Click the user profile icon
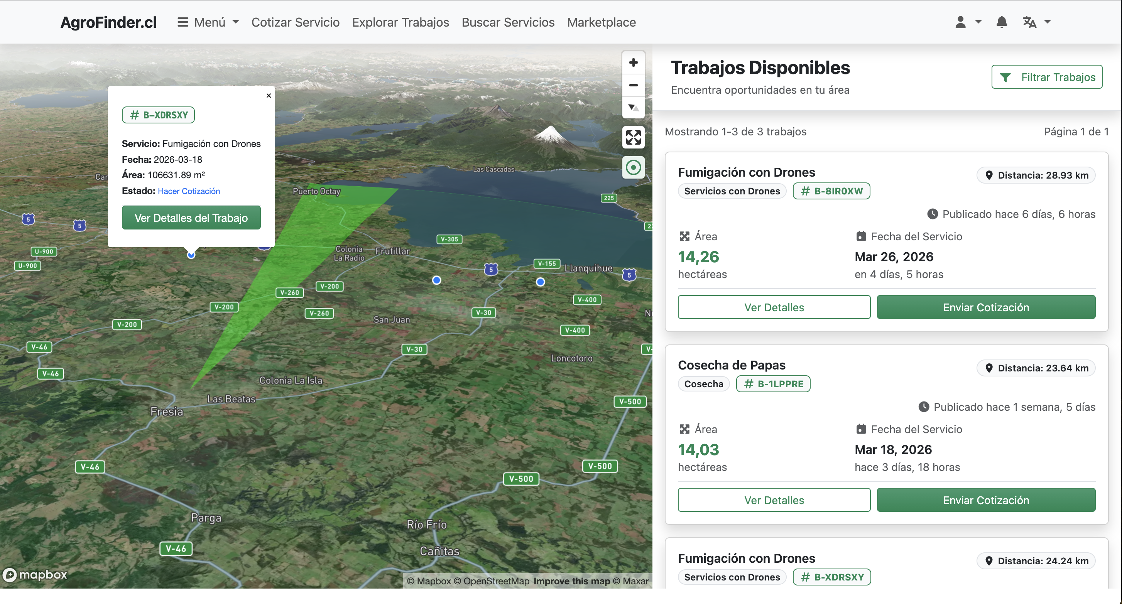 [x=960, y=22]
